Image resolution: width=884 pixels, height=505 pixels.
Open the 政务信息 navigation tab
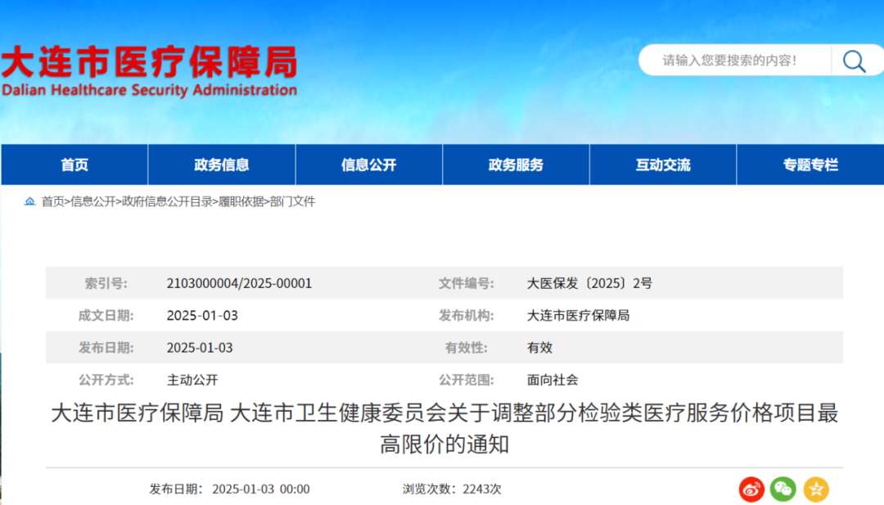[222, 165]
